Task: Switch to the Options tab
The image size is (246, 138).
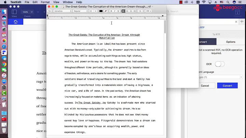Action: [231, 42]
